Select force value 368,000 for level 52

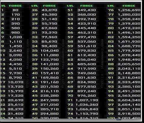87,15
